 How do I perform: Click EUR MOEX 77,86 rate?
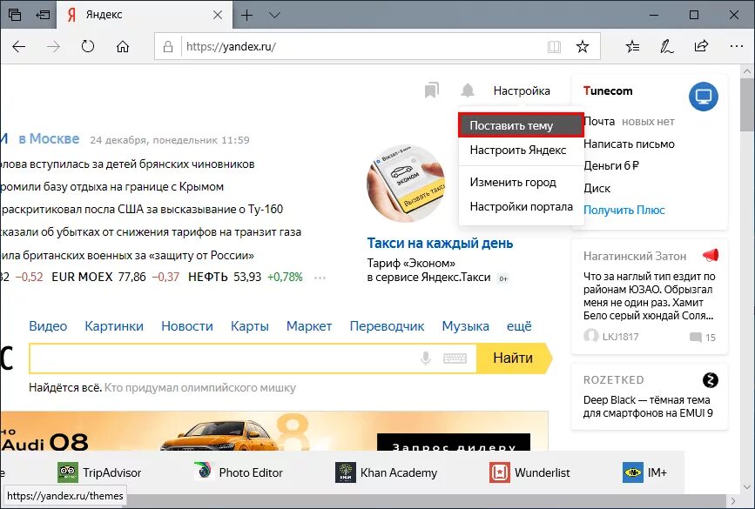pyautogui.click(x=98, y=277)
